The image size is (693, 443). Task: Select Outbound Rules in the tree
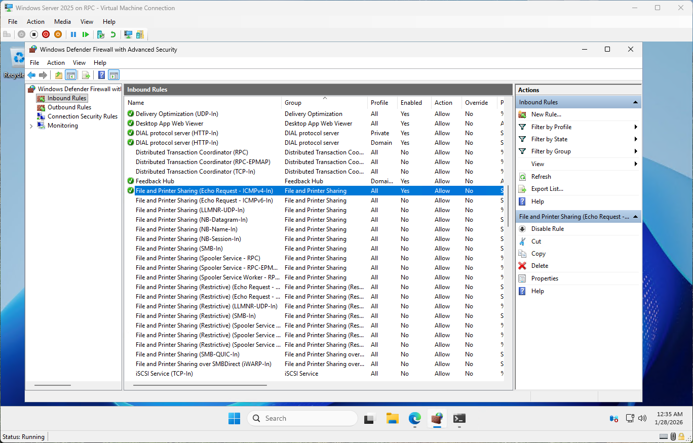pos(69,107)
